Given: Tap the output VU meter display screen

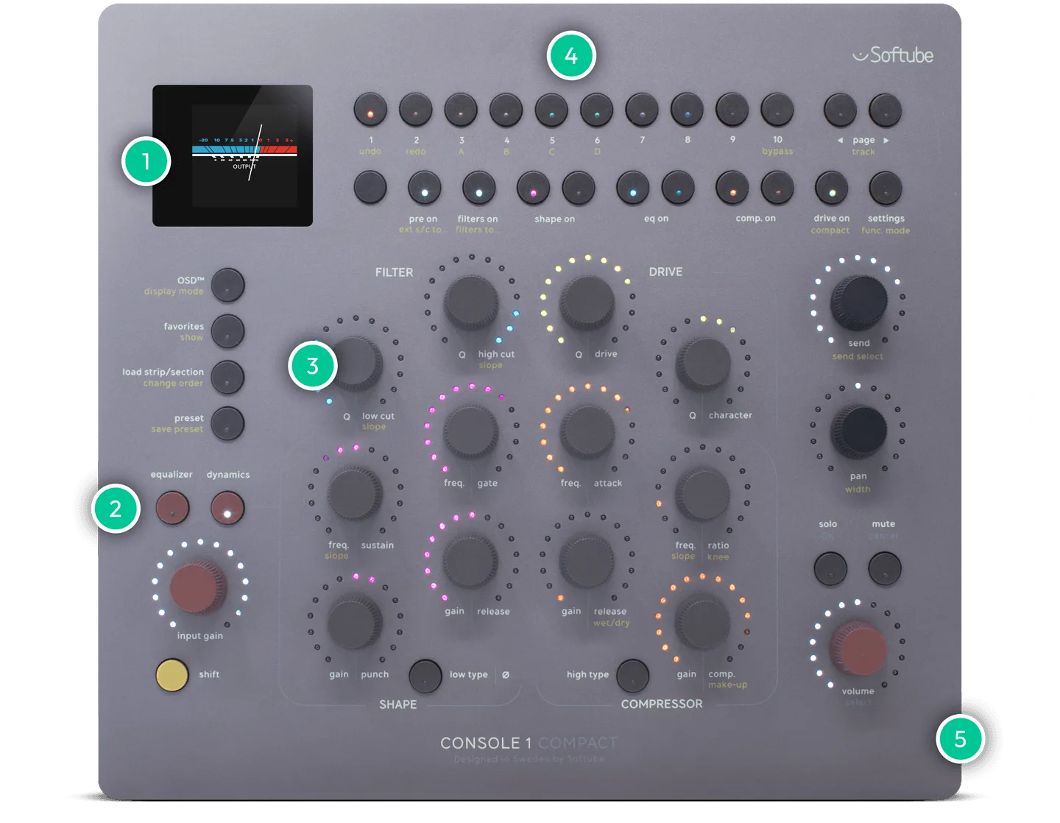Looking at the screenshot, I should [x=233, y=155].
